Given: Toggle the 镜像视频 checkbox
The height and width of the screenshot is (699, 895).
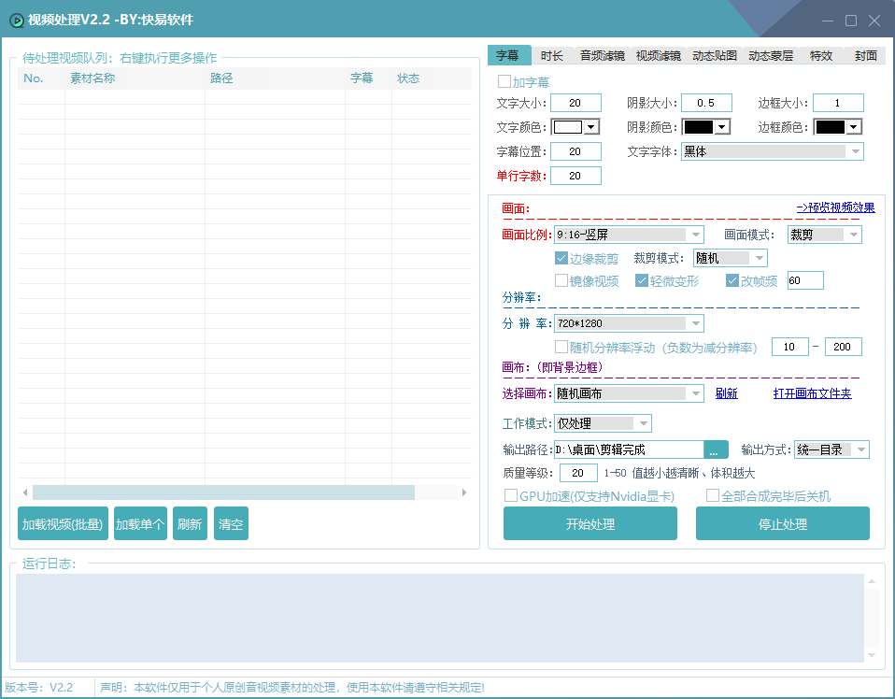Looking at the screenshot, I should click(561, 280).
